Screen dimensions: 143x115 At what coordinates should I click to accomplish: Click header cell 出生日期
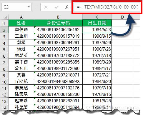(x=97, y=23)
